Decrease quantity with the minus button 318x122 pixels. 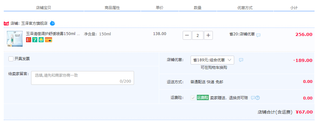coord(187,36)
